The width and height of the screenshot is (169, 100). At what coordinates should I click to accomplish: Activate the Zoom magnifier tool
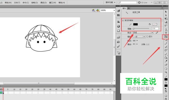click(166, 72)
